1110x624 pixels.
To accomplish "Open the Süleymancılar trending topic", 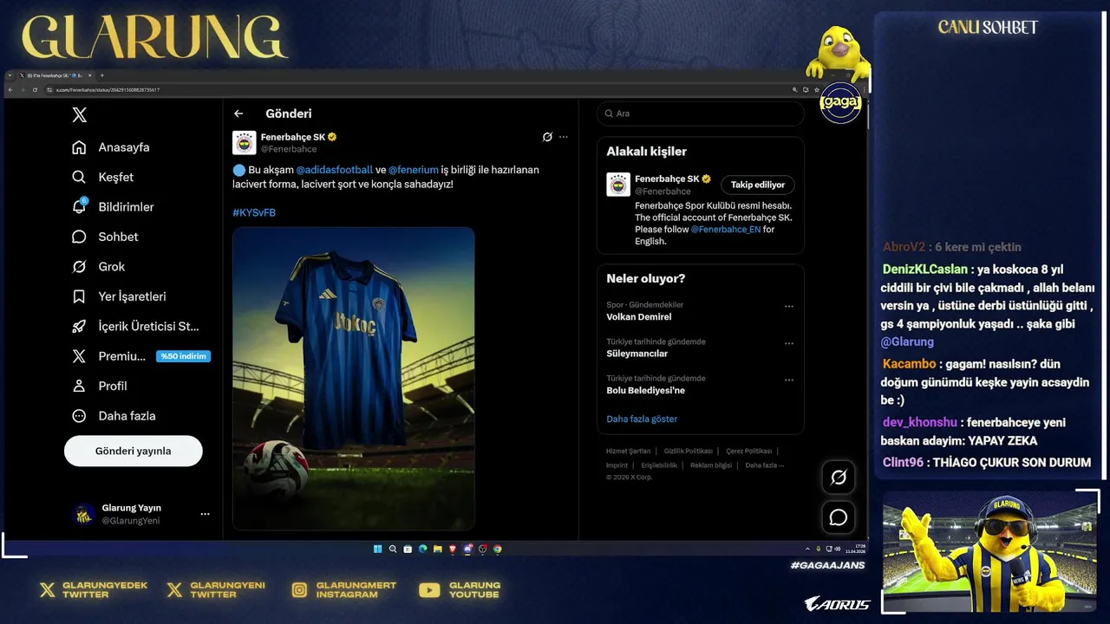I will (637, 354).
